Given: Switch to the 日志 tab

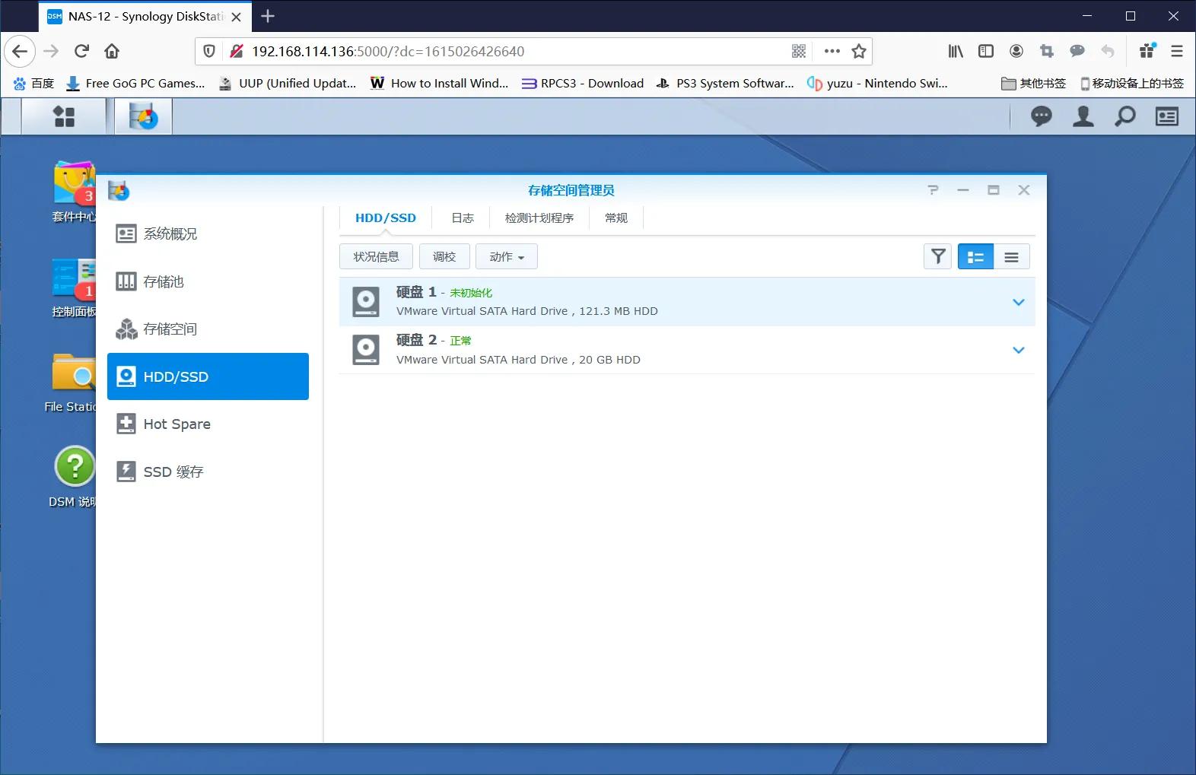Looking at the screenshot, I should (463, 218).
